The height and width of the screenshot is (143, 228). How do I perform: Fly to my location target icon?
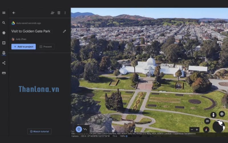click(x=221, y=114)
